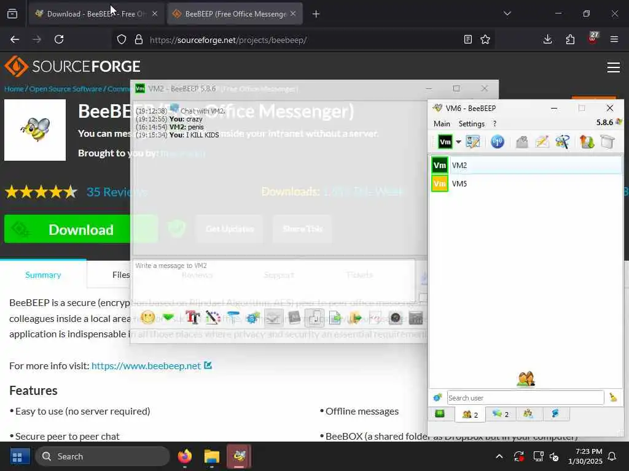This screenshot has height=471, width=629.
Task: Click the Home breadcrumb link
Action: tap(14, 89)
